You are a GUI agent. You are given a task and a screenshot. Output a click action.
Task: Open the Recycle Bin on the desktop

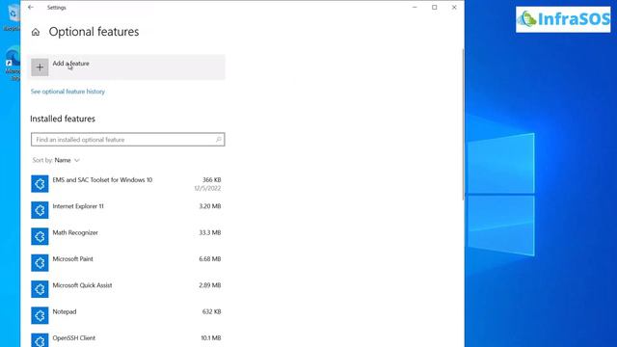(x=13, y=16)
